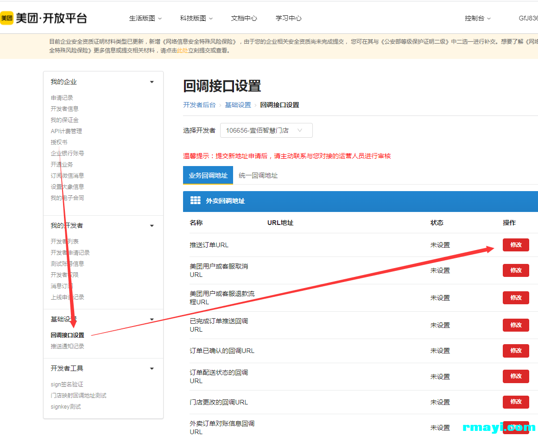Go to 学习中心 in top navigation
Screen dimensions: 538x436
point(289,18)
